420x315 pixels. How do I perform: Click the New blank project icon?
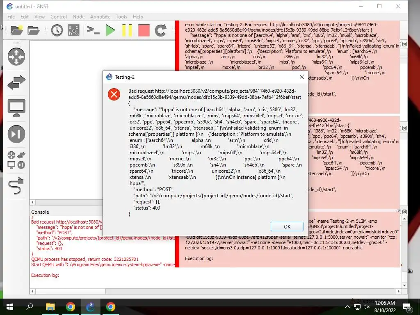16,30
